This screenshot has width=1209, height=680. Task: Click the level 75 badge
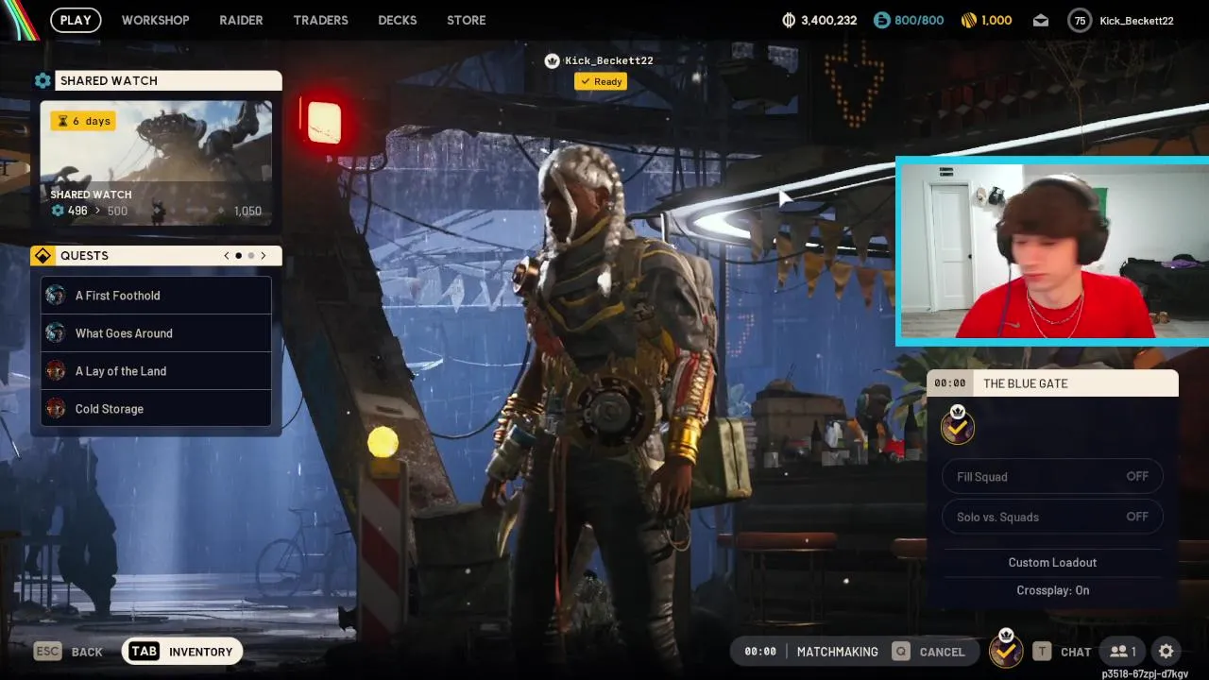pos(1080,20)
